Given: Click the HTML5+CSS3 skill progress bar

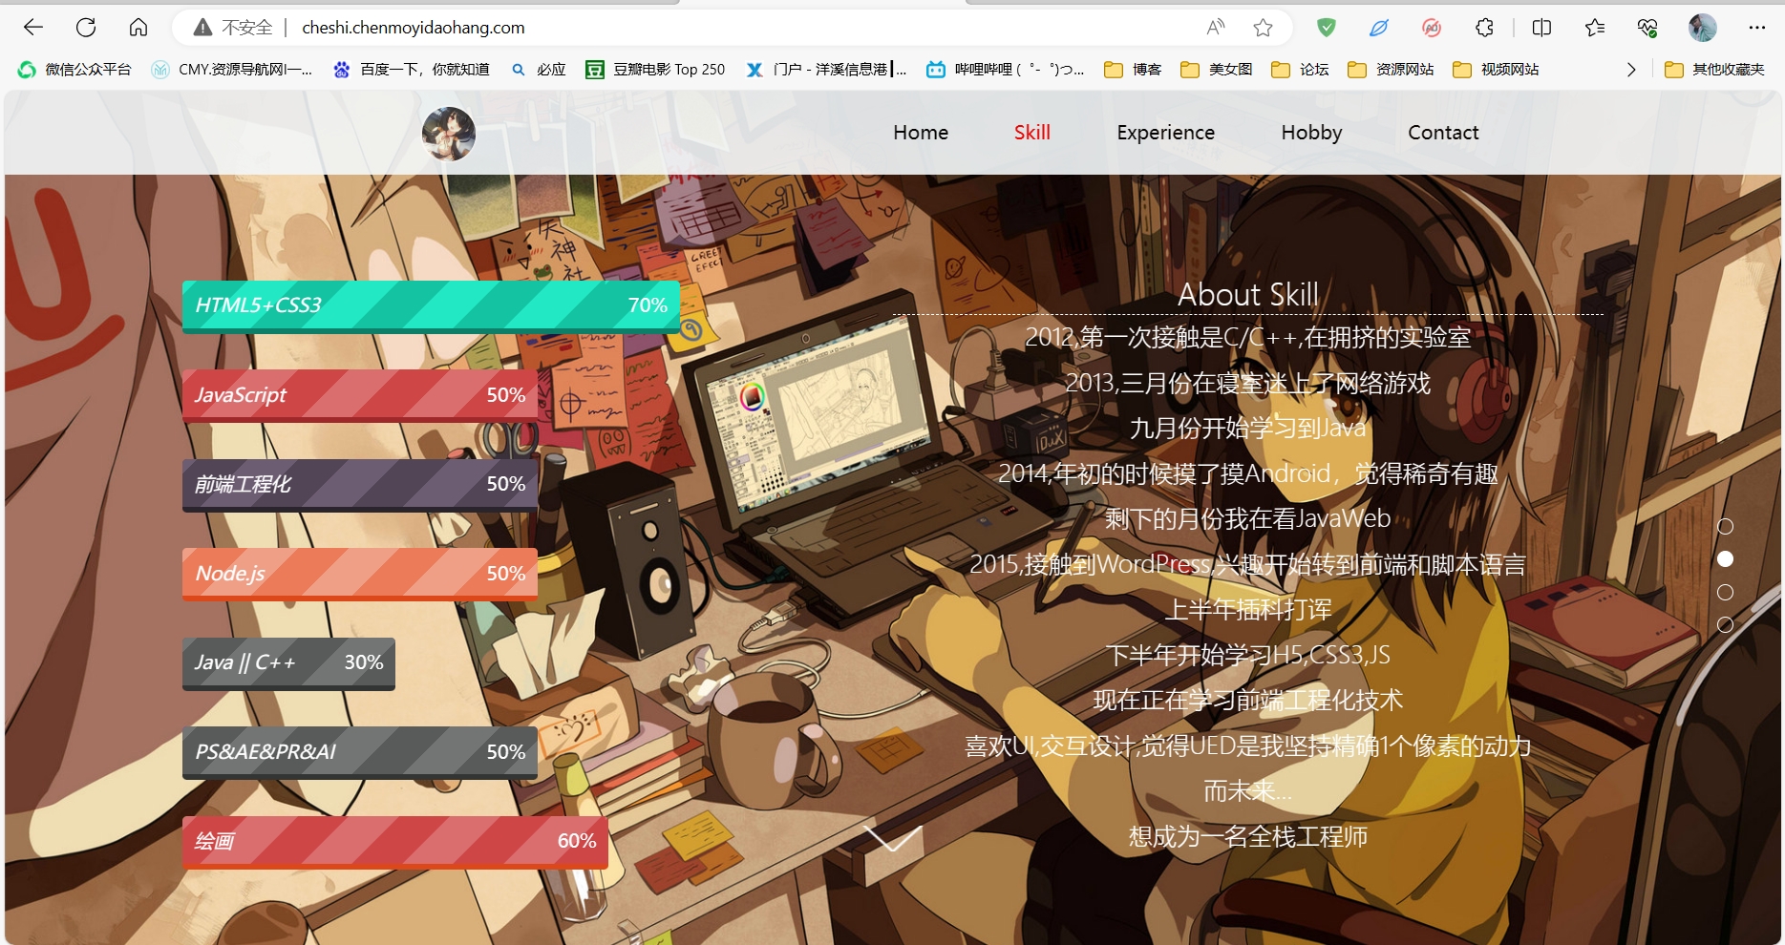Looking at the screenshot, I should [431, 305].
